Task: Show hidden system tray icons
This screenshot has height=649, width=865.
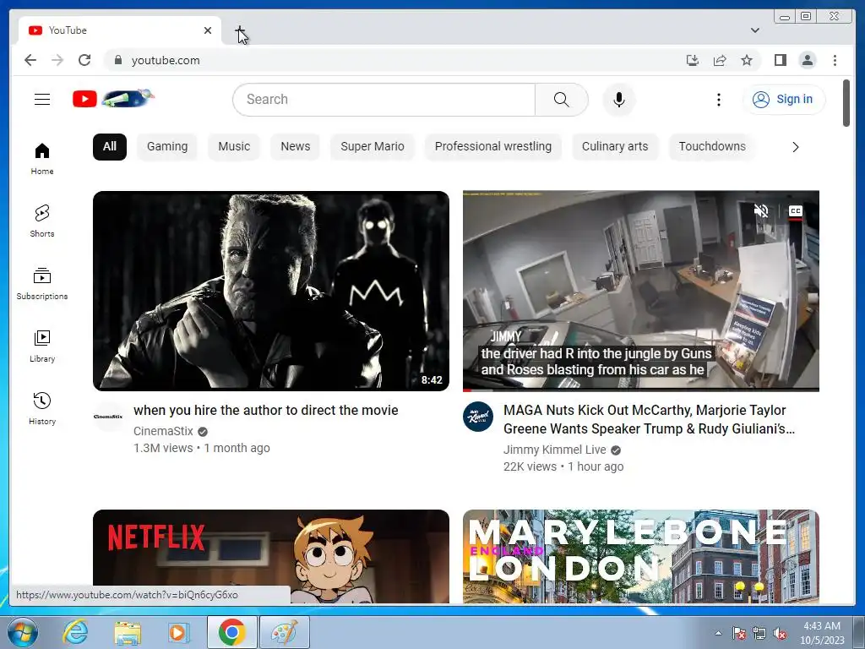Action: 718,633
